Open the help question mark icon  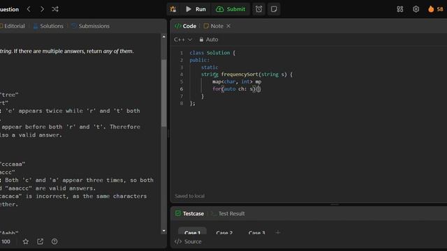pos(54,242)
